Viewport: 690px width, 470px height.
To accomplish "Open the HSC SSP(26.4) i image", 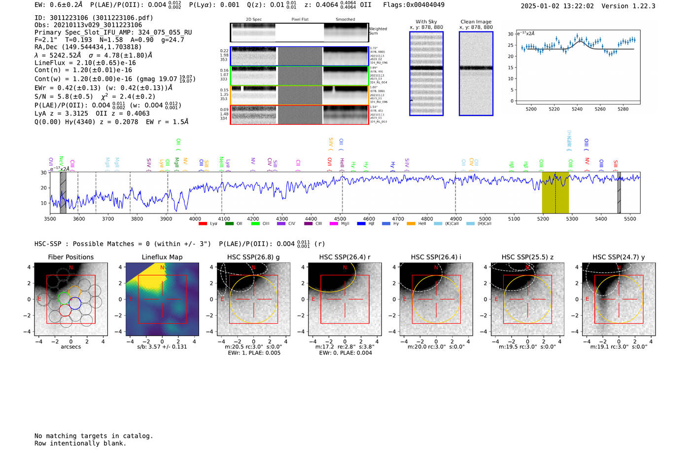I will click(436, 299).
